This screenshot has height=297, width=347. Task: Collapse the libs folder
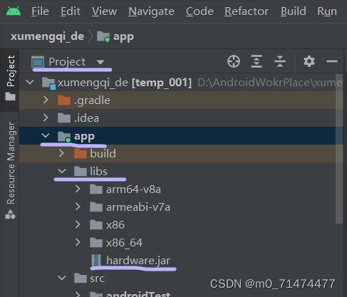(62, 171)
